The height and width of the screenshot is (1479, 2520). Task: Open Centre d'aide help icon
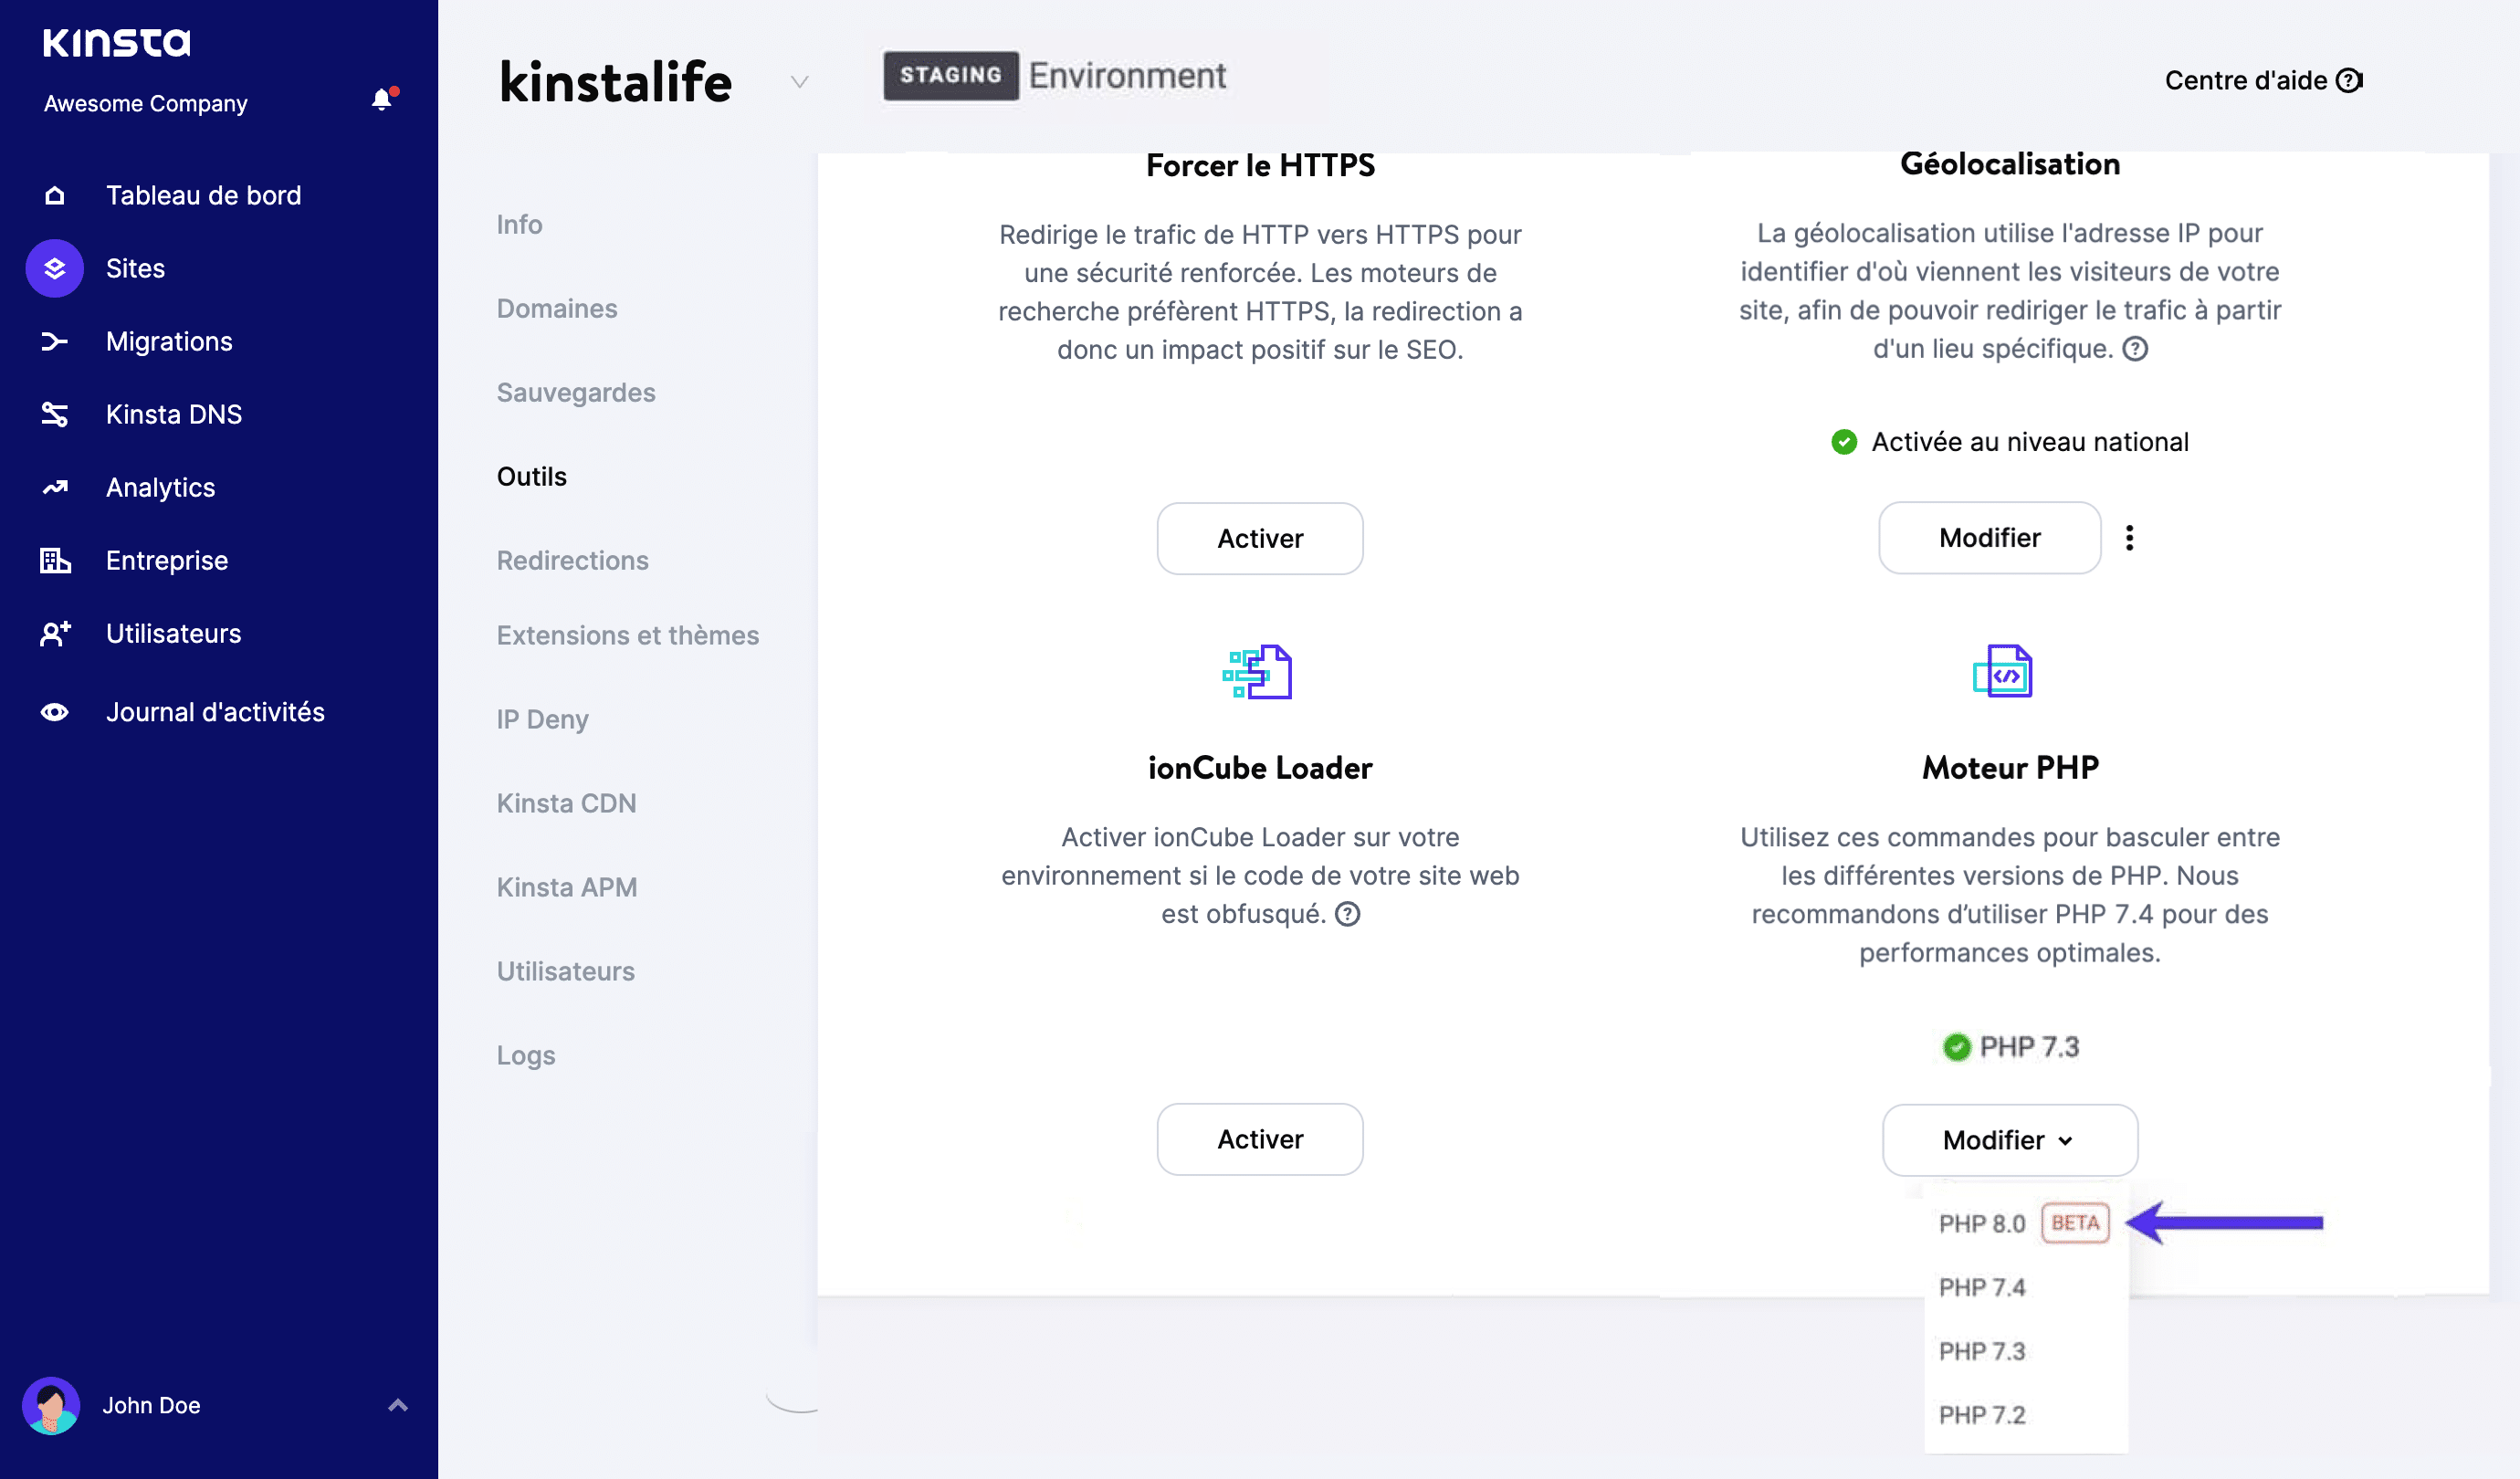click(x=2350, y=80)
